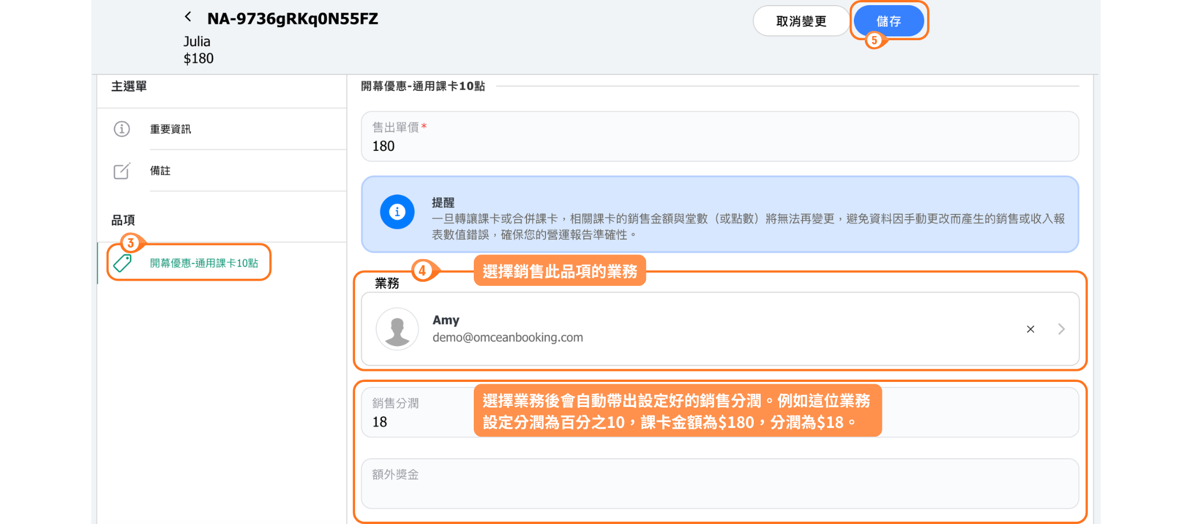Click the email demo@omceanbooking.com
Image resolution: width=1192 pixels, height=524 pixels.
508,338
